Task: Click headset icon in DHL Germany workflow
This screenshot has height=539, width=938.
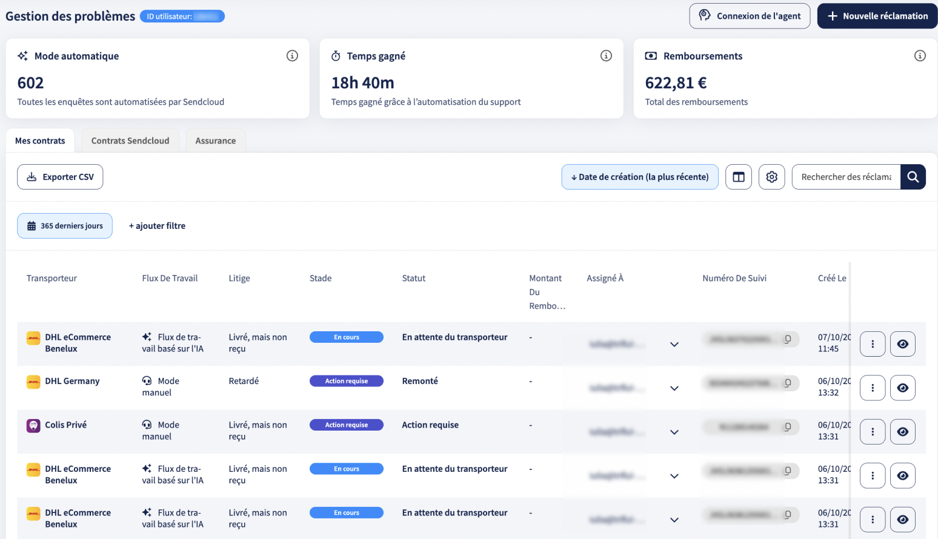Action: 147,381
